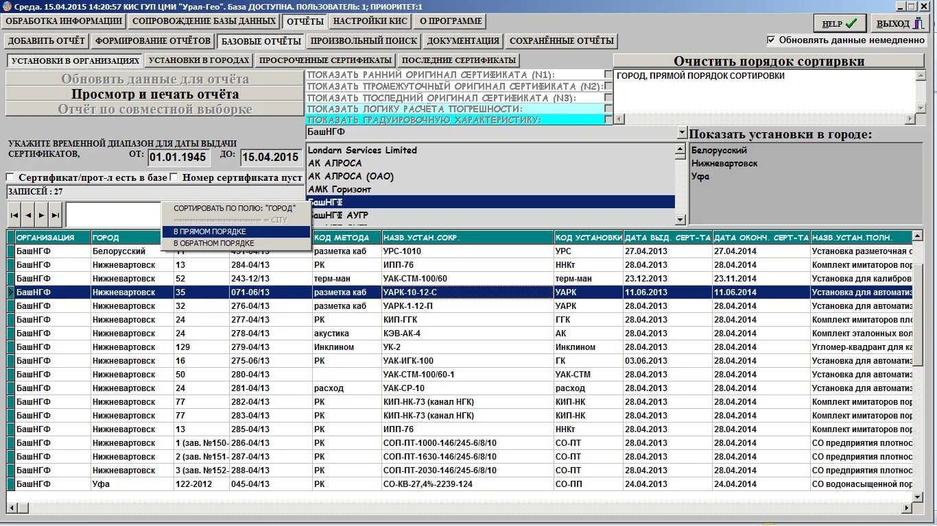Click 'Обновить данные для отчёта' button
The image size is (937, 526).
click(155, 79)
